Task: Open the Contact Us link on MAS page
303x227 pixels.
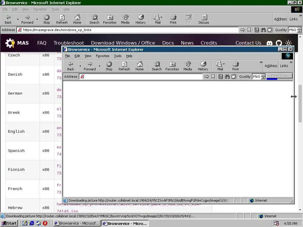Action: tap(248, 43)
